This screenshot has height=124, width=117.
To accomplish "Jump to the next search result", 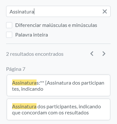I will pyautogui.click(x=104, y=54).
